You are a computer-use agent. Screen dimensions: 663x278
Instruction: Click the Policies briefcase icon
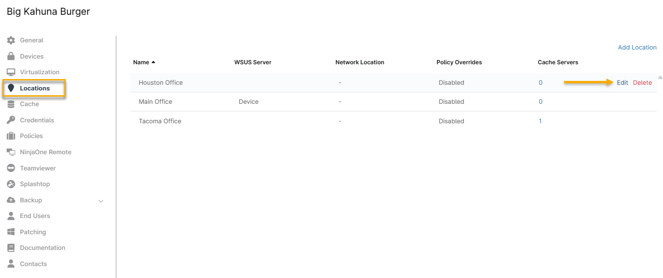[11, 136]
